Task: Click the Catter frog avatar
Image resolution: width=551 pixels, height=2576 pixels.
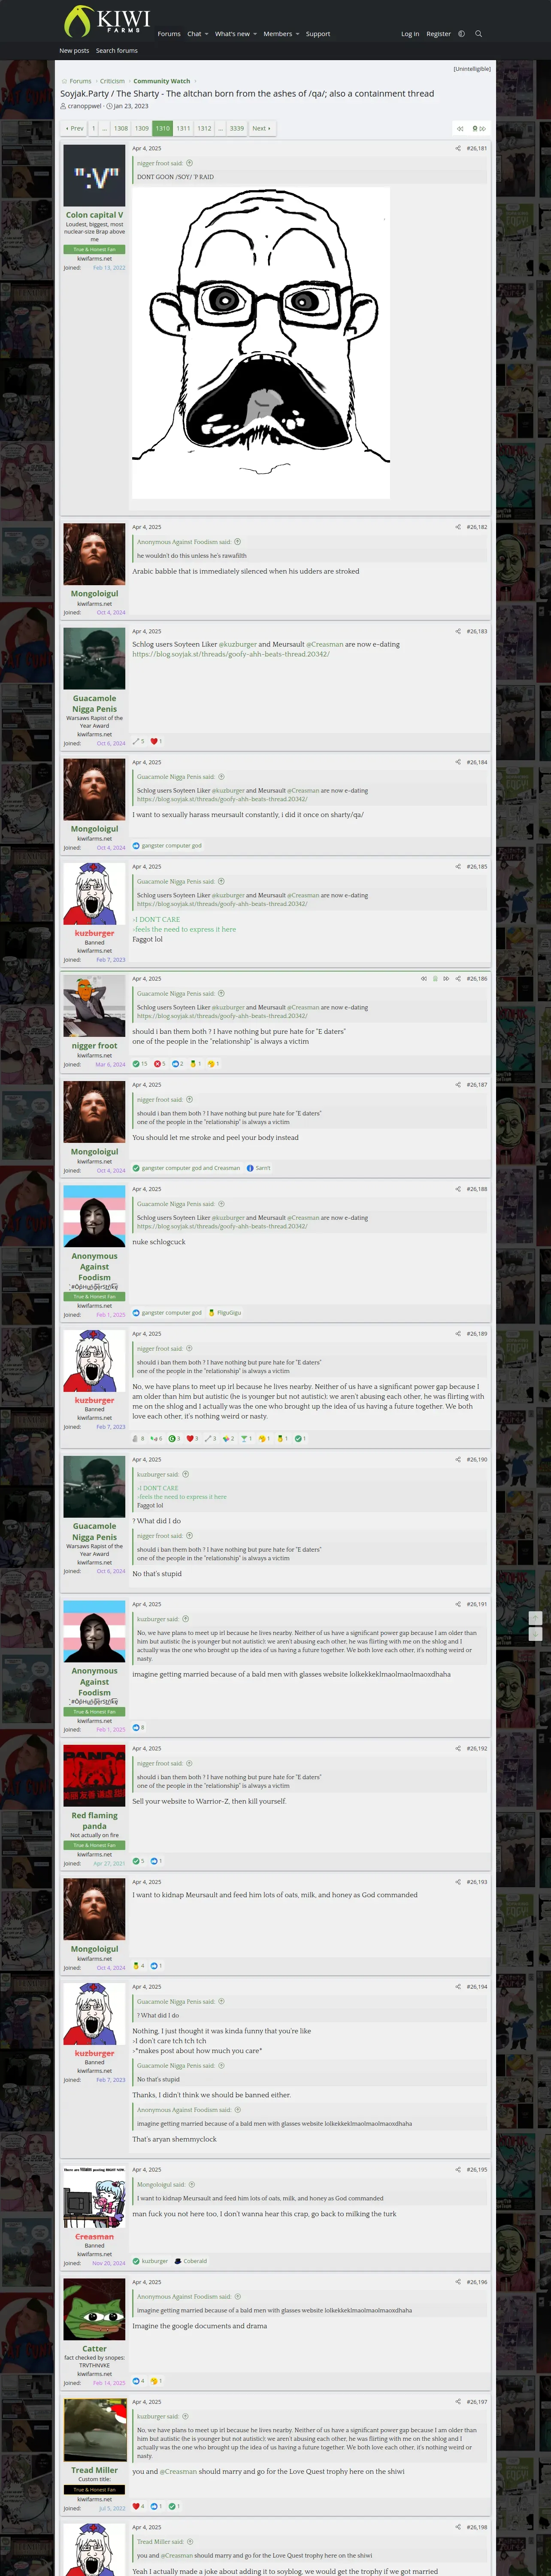Action: tap(95, 2310)
